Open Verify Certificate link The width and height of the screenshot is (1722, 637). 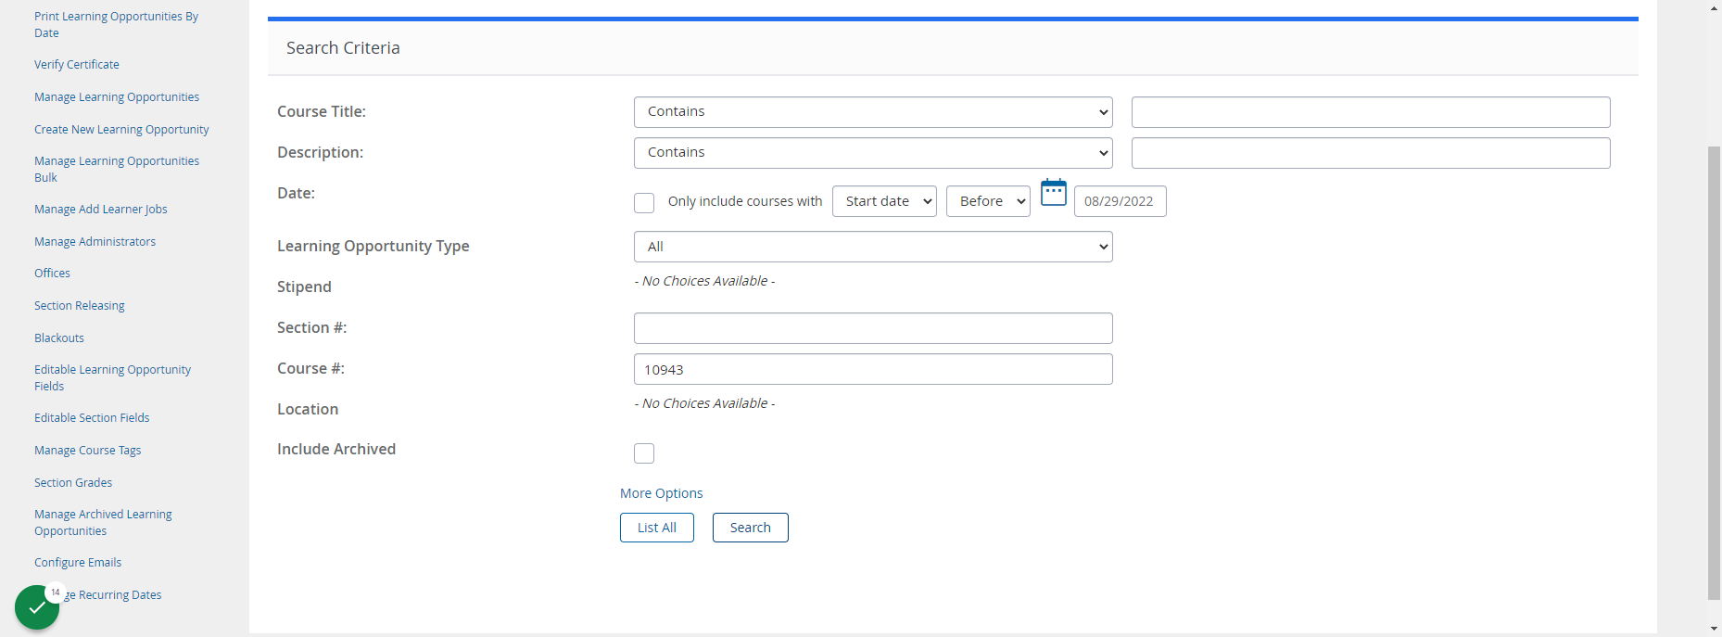tap(77, 65)
